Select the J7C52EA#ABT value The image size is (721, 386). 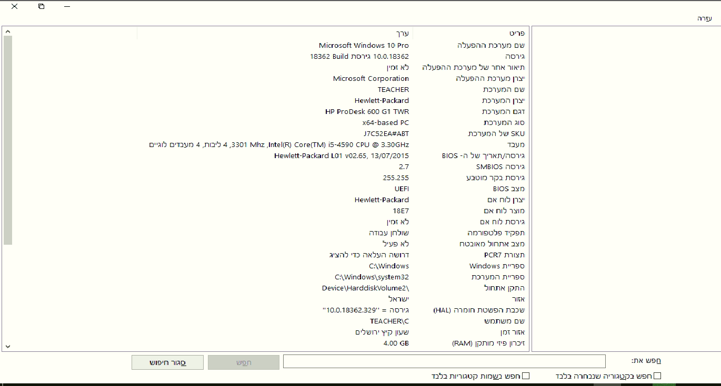[386, 134]
